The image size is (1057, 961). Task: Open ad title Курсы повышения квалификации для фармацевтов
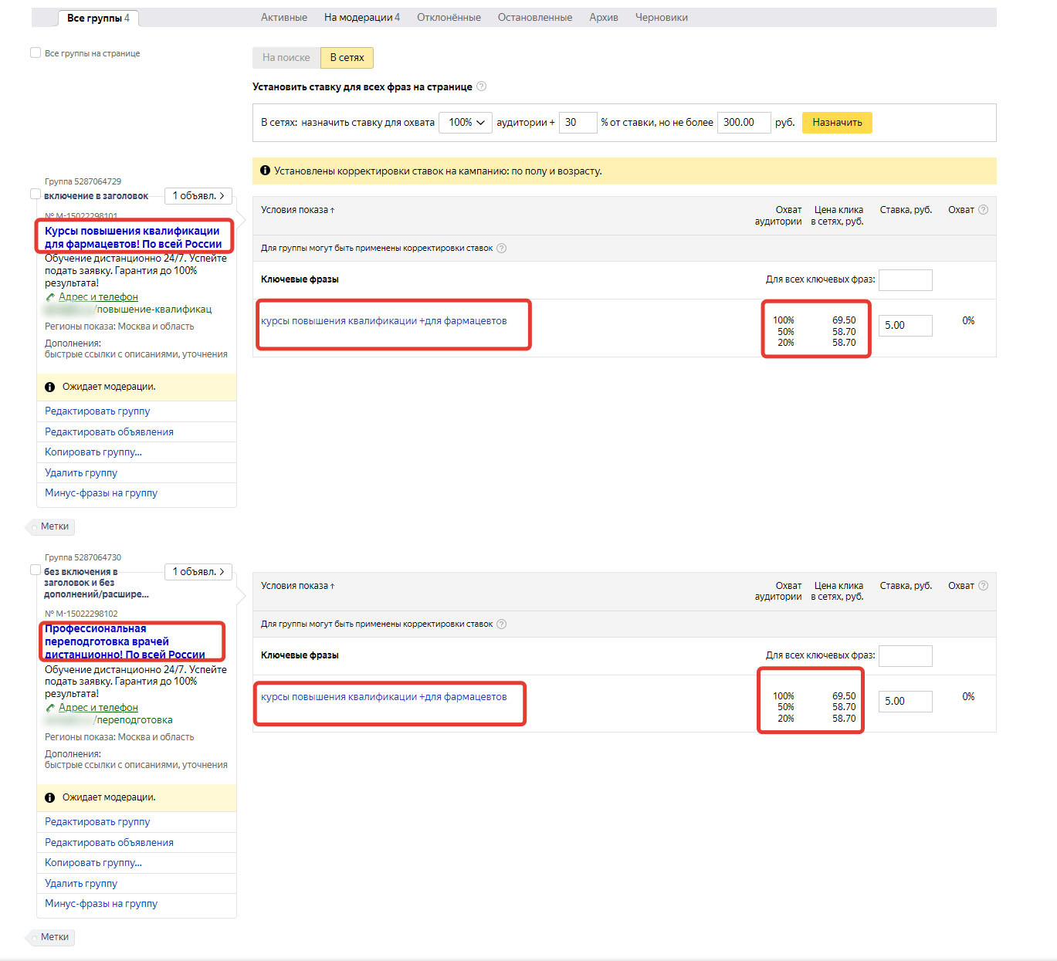coord(133,237)
